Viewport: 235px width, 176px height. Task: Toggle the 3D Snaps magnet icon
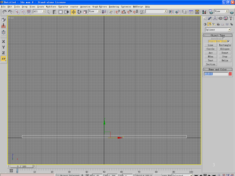[118, 12]
